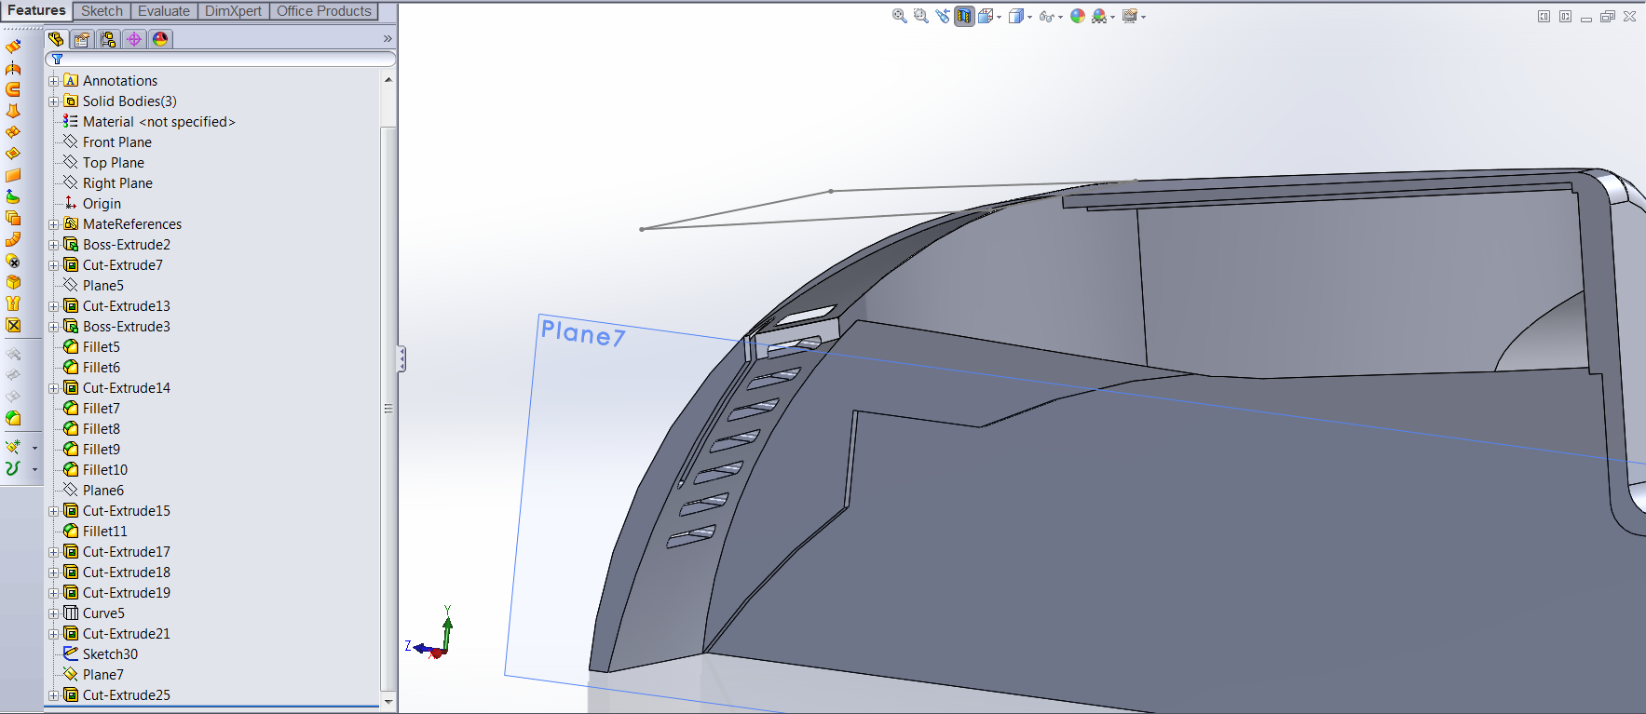Click the orange C-shaped swept icon in left toolbar
The width and height of the screenshot is (1646, 714).
pos(13,89)
